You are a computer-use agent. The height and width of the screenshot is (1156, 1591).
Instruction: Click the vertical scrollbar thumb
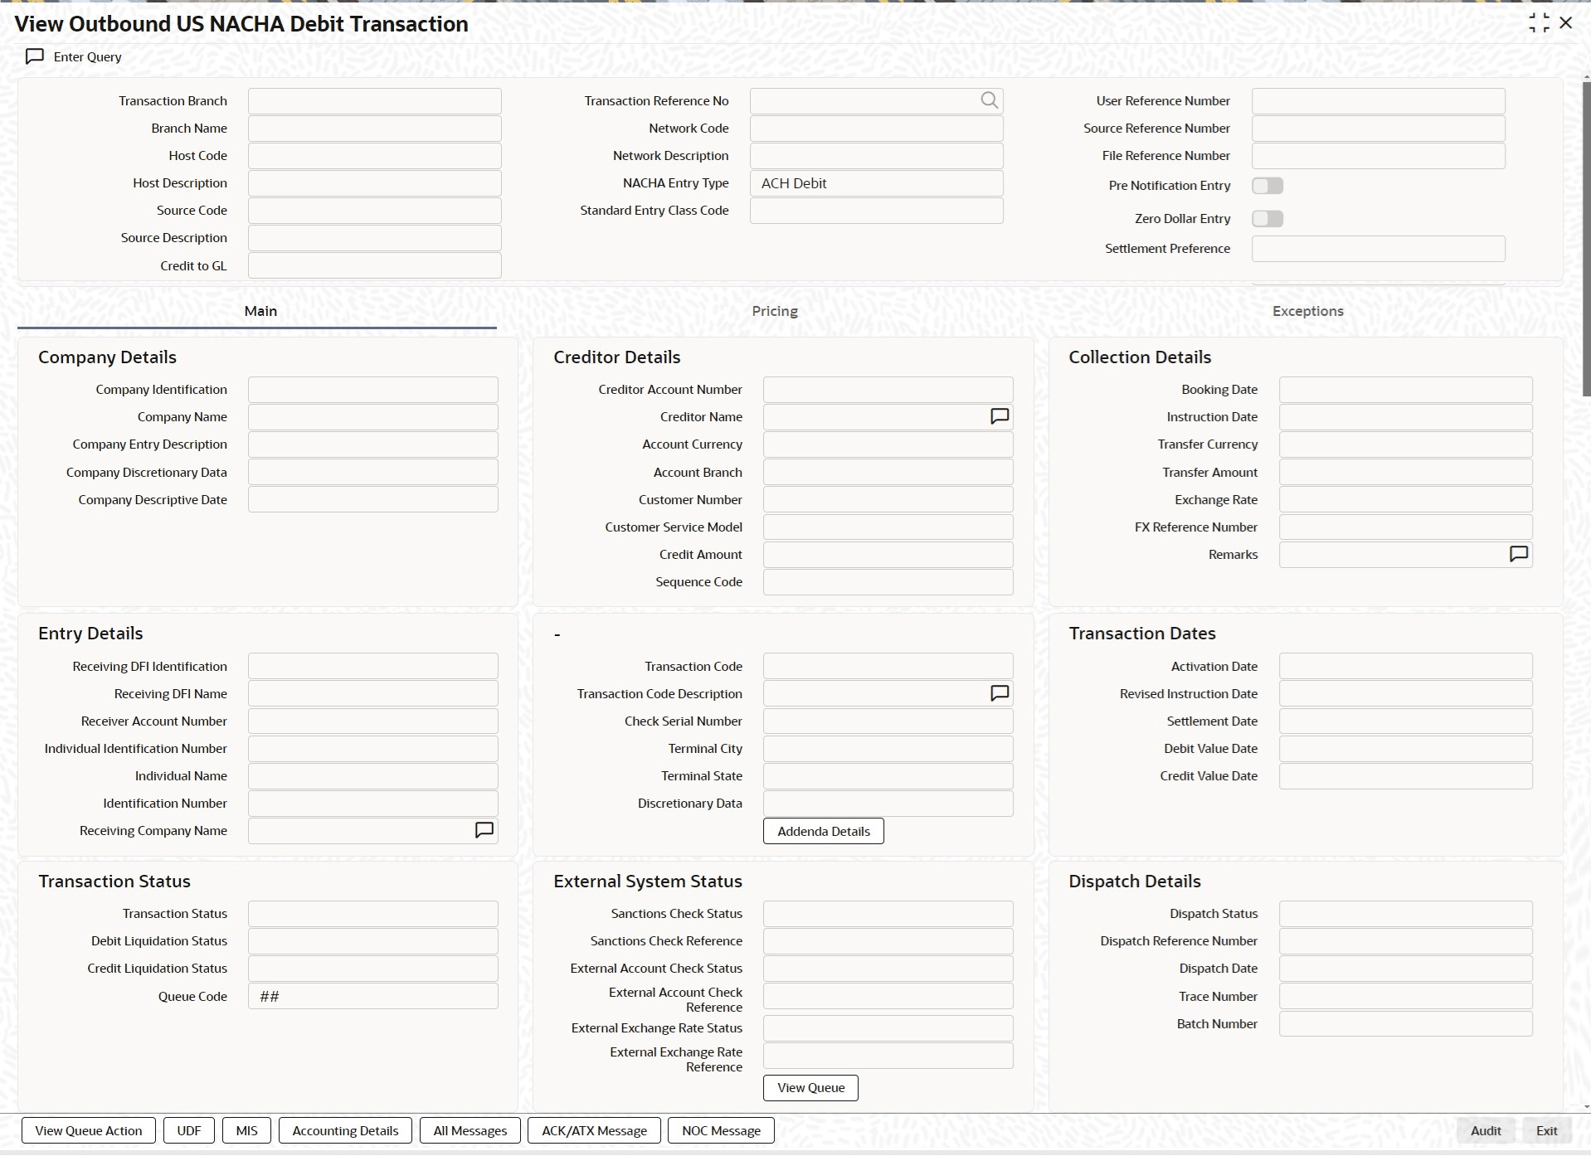click(x=1586, y=240)
